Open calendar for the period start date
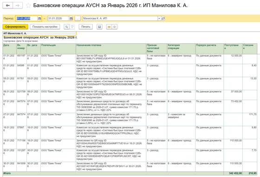This screenshot has width=260, height=177. pyautogui.click(x=39, y=19)
